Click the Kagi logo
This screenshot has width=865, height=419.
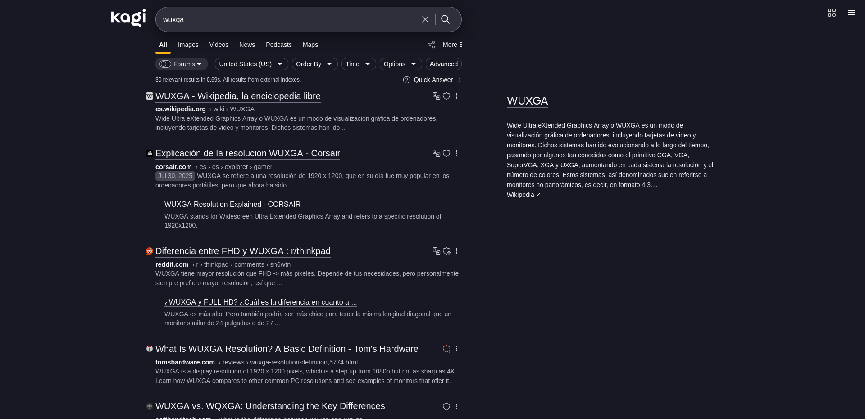coord(128,18)
